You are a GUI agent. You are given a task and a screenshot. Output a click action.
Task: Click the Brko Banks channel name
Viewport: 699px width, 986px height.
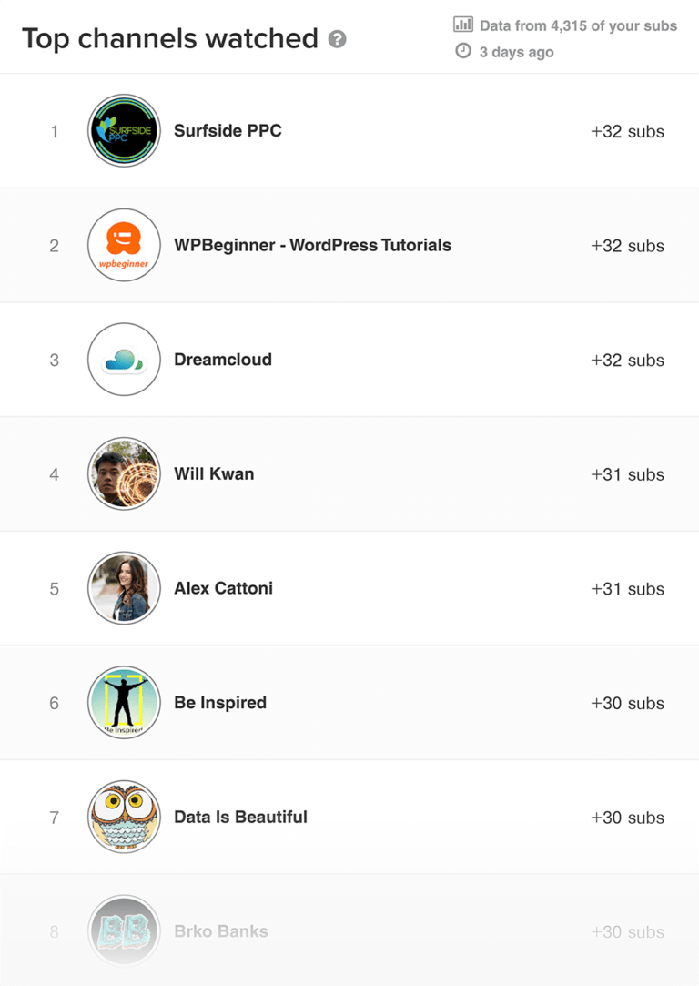click(221, 931)
